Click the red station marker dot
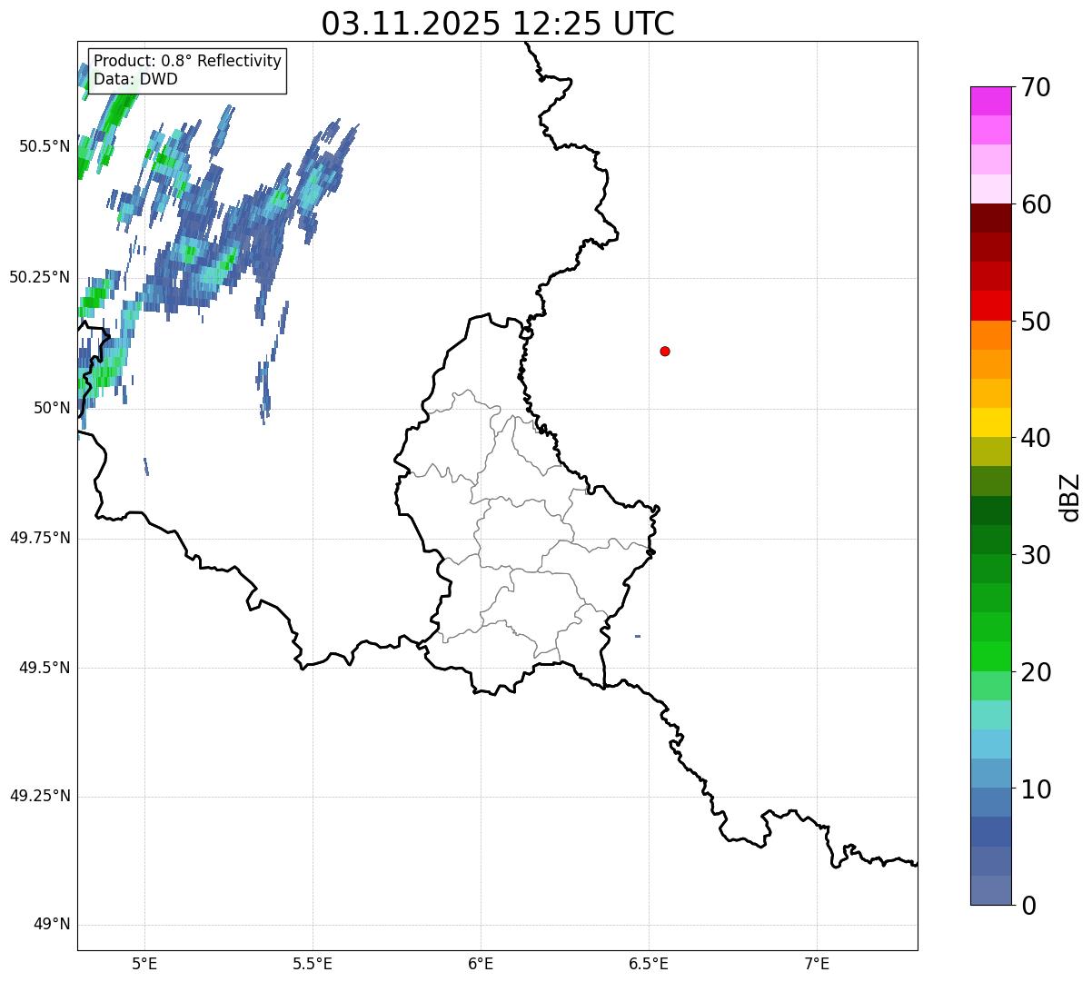1092x982 pixels. click(665, 351)
